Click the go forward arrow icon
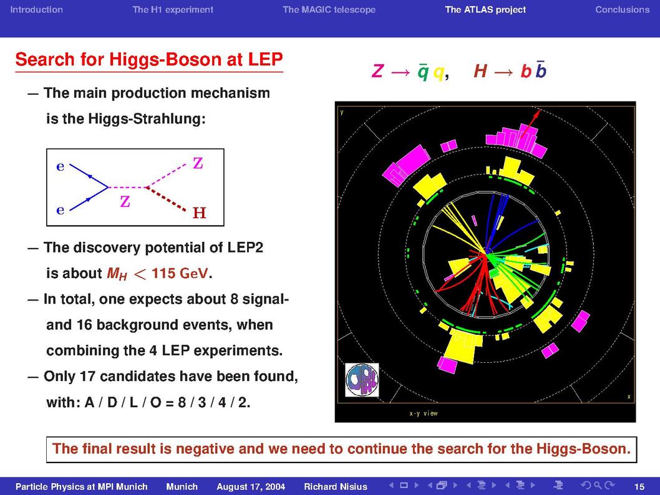This screenshot has width=660, height=495. click(x=609, y=485)
